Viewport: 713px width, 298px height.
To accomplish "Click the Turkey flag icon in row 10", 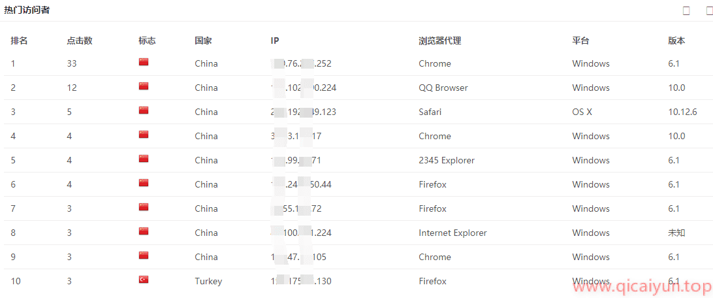I will tap(144, 280).
